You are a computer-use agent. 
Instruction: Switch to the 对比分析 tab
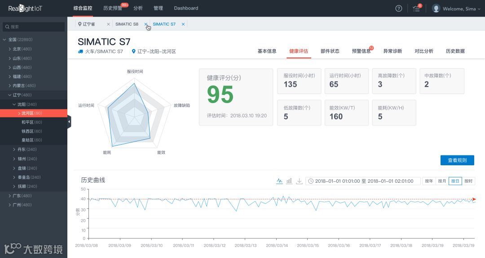coord(424,51)
